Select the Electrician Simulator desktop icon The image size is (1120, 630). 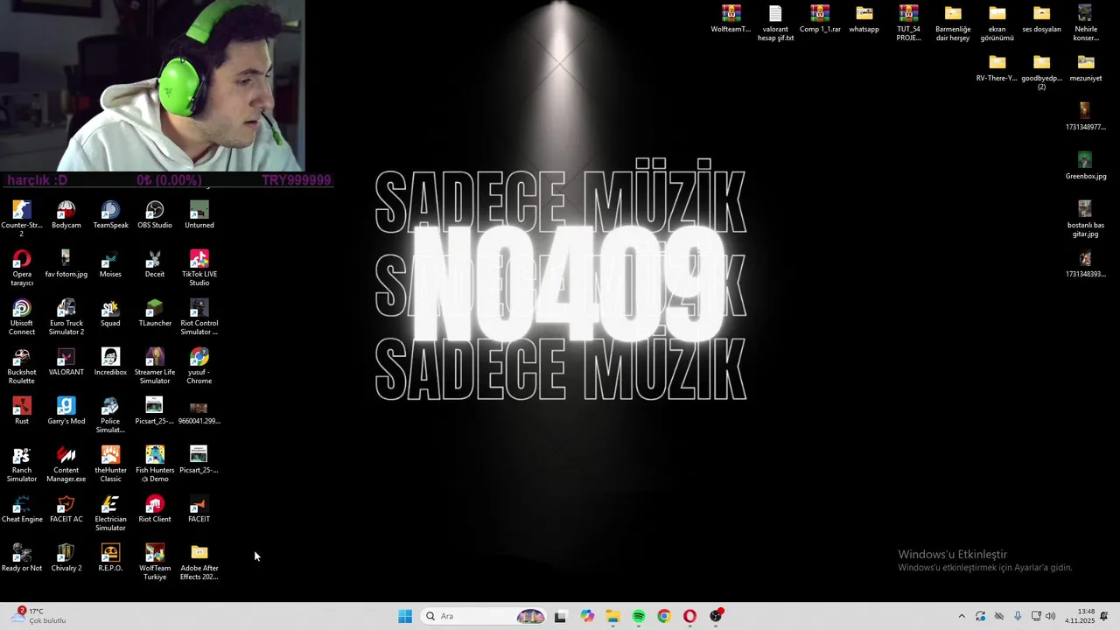pos(110,513)
